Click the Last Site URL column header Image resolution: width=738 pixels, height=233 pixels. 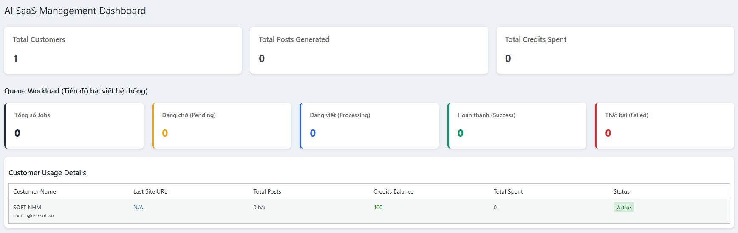[x=150, y=192]
